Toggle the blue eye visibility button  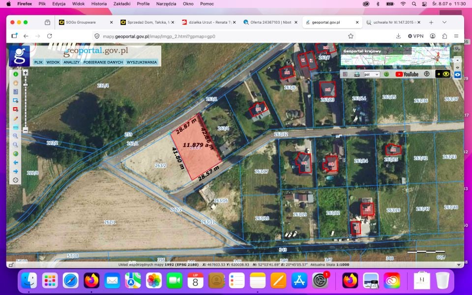click(458, 75)
